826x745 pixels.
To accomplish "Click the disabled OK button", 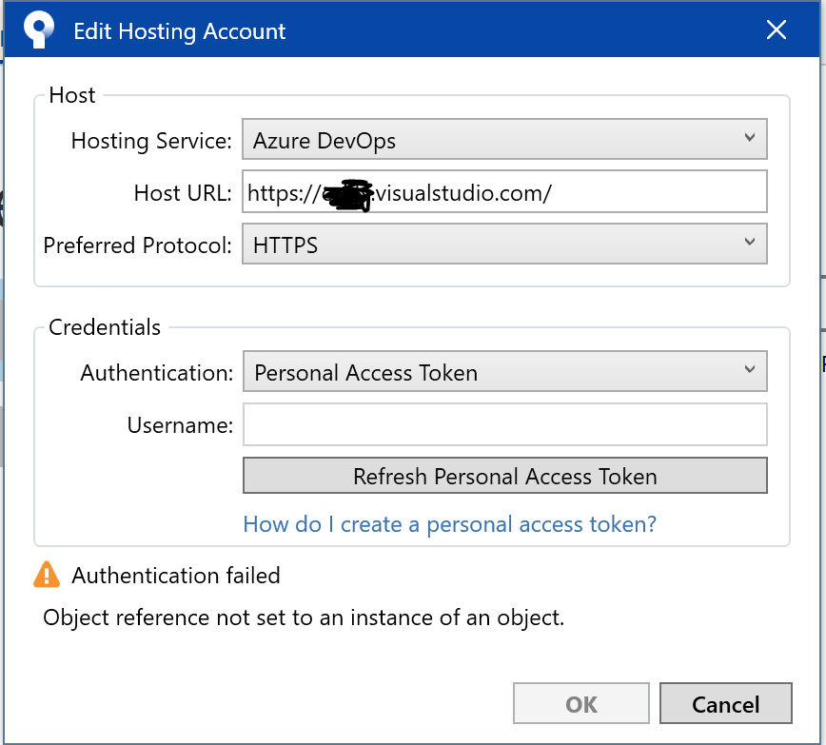I will pyautogui.click(x=581, y=703).
